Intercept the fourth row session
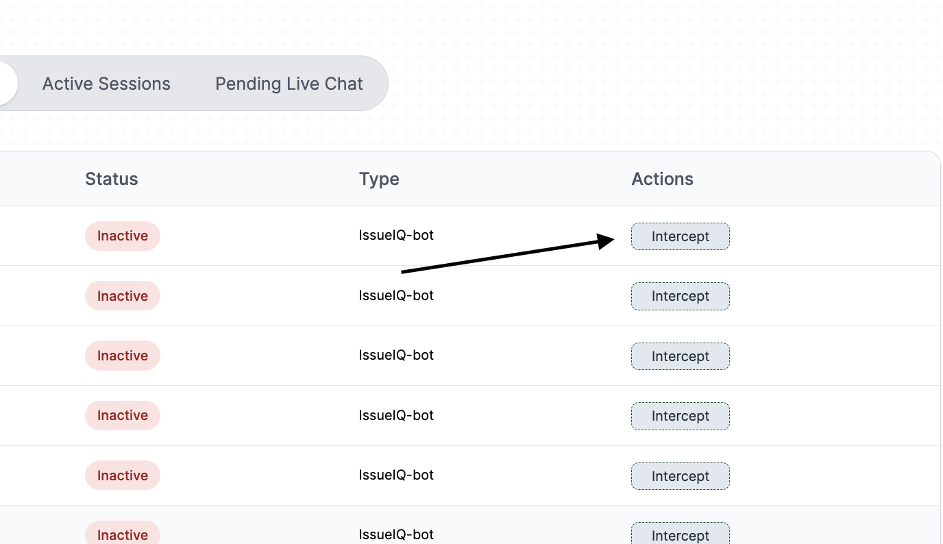This screenshot has height=544, width=943. pos(680,416)
